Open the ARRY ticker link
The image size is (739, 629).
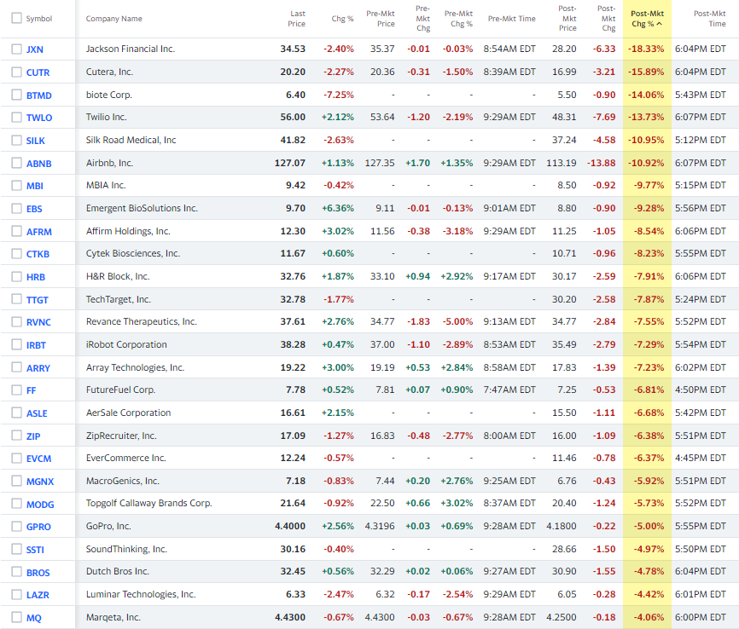(x=38, y=368)
